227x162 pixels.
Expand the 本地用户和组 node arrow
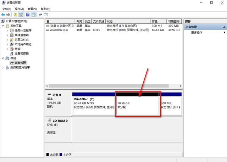tap(7, 44)
